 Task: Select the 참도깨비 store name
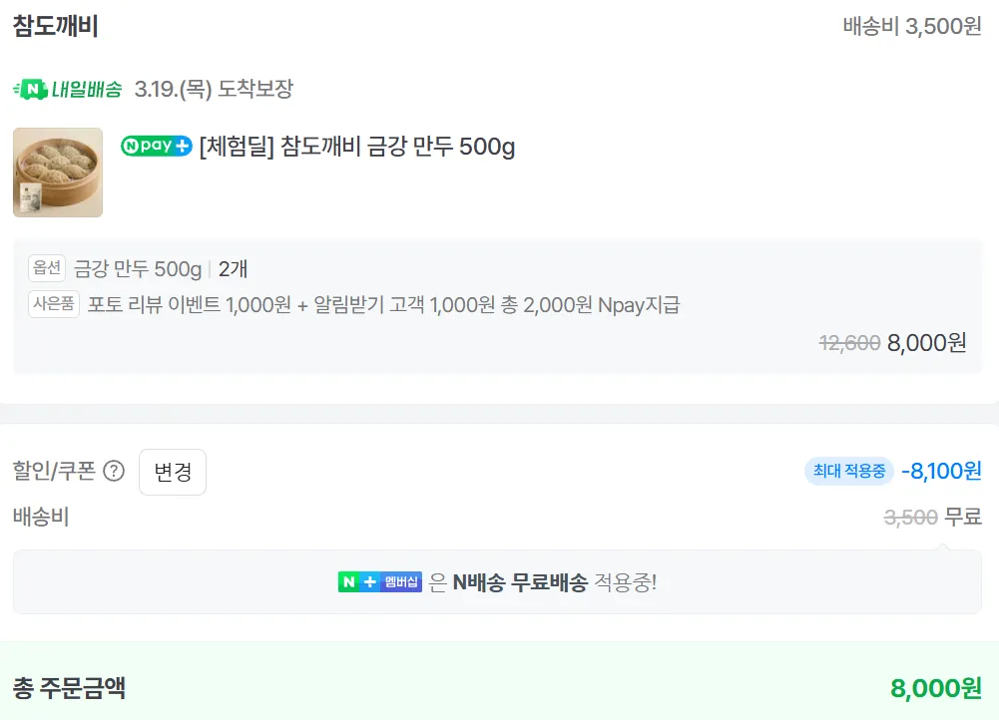(x=56, y=27)
